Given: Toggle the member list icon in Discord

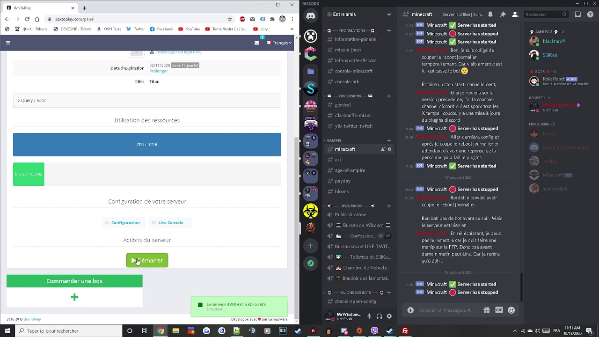Looking at the screenshot, I should pos(515,15).
